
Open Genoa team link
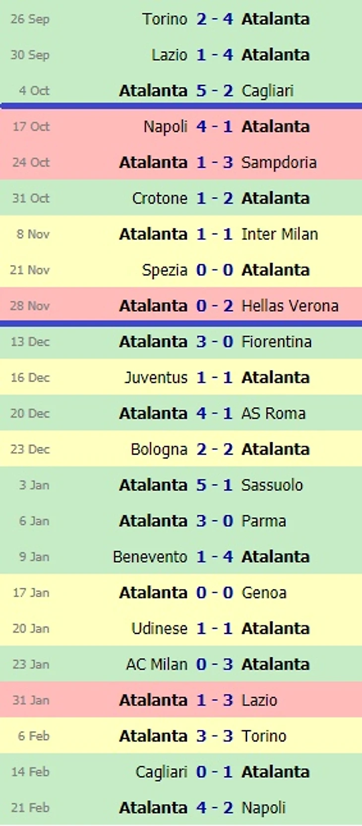[x=263, y=593]
